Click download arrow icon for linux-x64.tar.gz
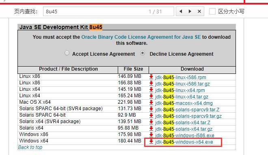The image size is (268, 155). pyautogui.click(x=151, y=96)
